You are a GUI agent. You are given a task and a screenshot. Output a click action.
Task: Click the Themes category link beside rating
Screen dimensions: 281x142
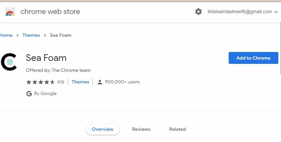pyautogui.click(x=80, y=82)
